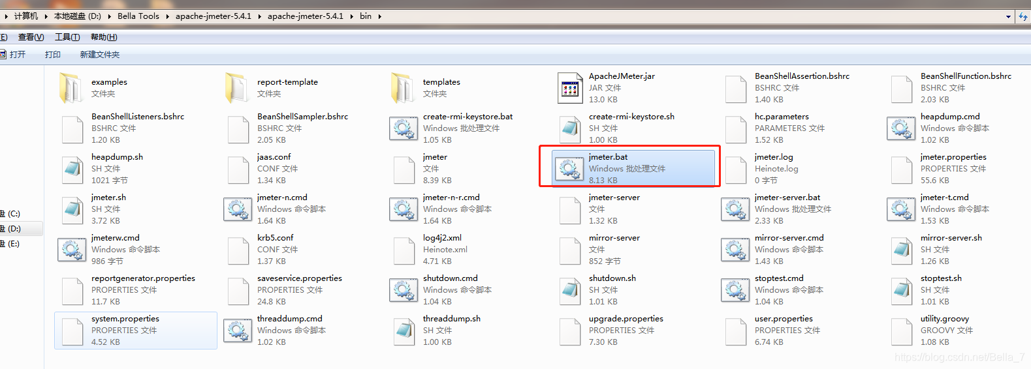Select the mirror-server.sh icon

tap(901, 250)
